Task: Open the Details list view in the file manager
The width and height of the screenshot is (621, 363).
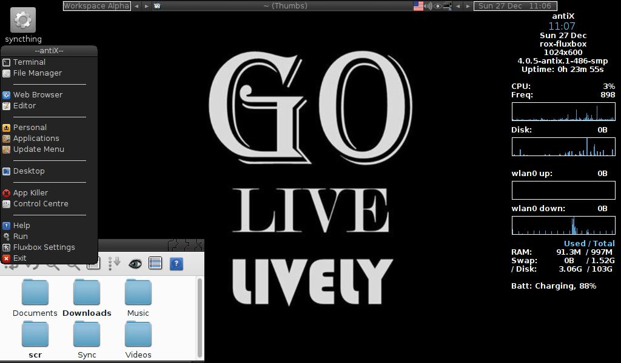Action: pos(155,264)
